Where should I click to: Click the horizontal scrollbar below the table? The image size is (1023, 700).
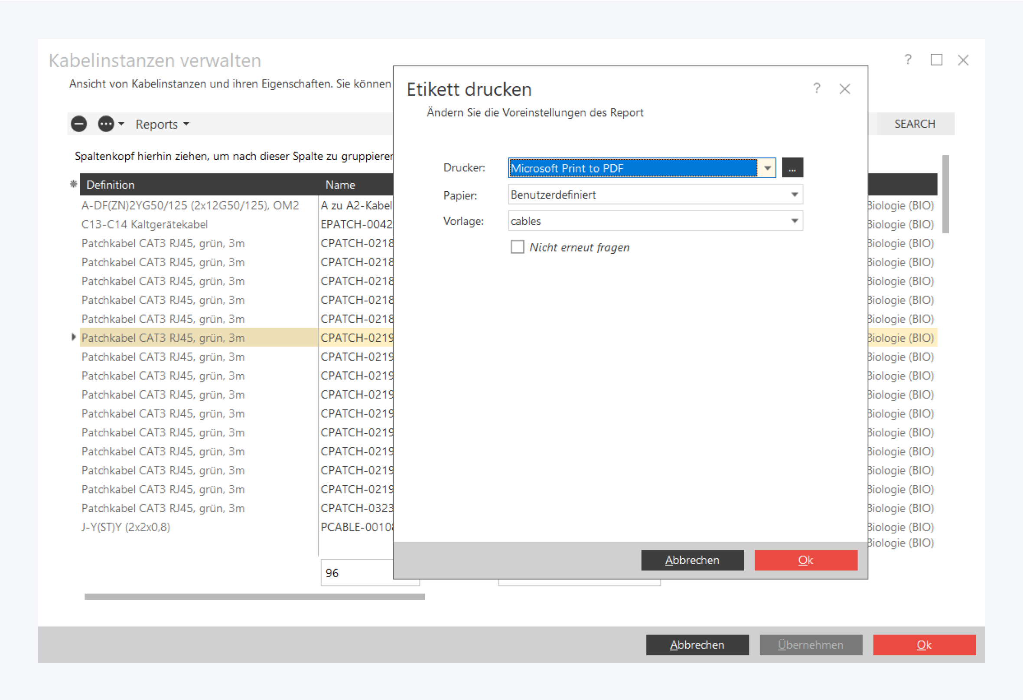[254, 597]
